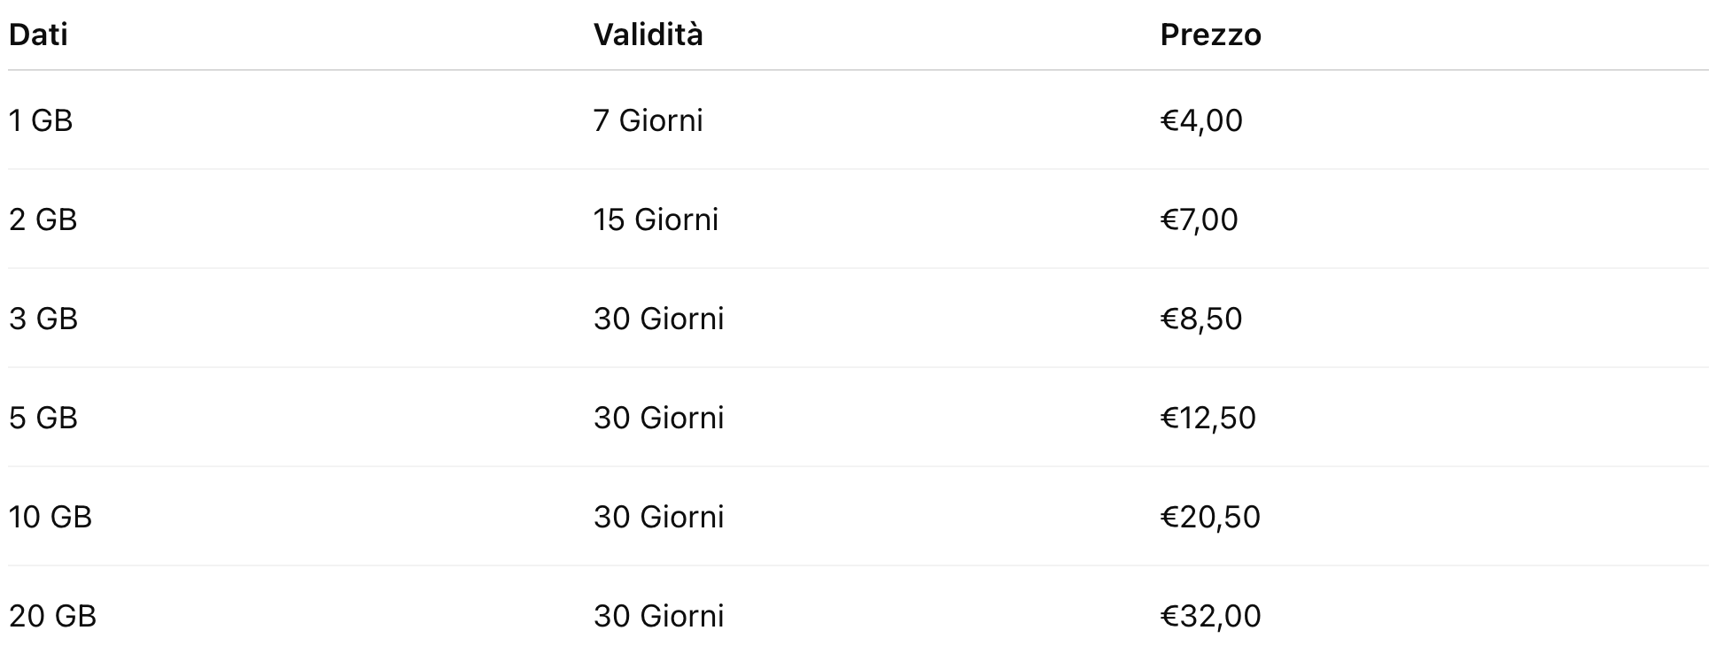This screenshot has width=1724, height=669.
Task: Click 30 Giorni in the 3 GB row
Action: tap(658, 319)
